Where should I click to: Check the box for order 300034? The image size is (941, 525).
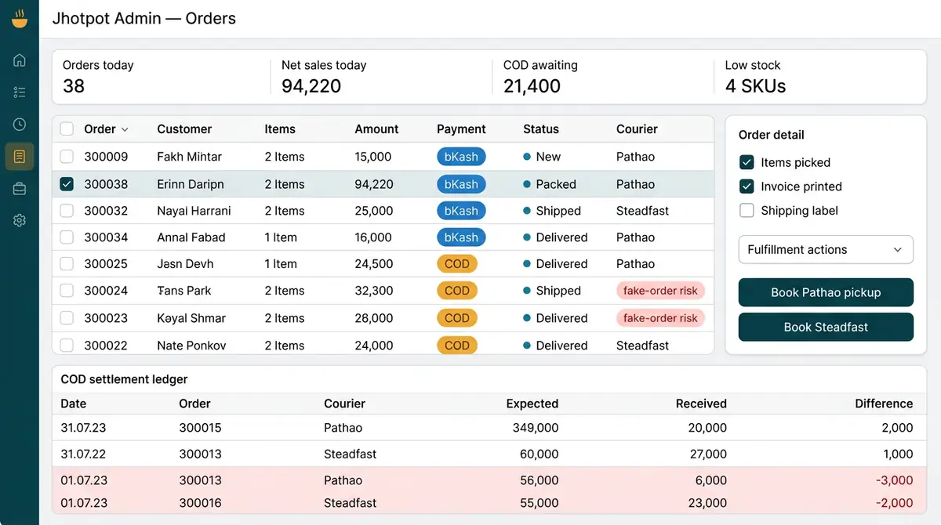(x=67, y=237)
